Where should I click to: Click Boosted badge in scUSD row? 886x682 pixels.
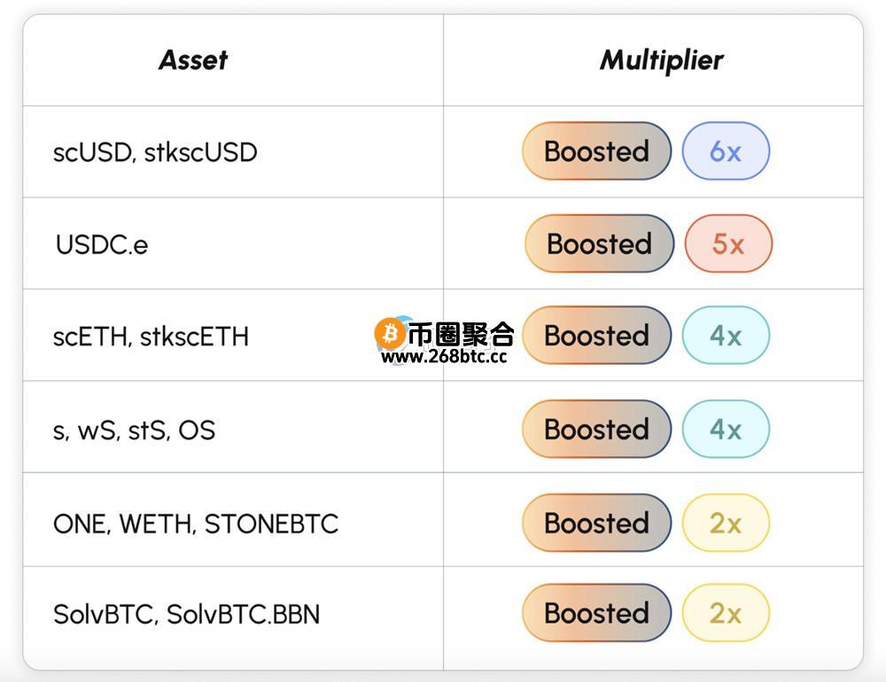coord(596,151)
